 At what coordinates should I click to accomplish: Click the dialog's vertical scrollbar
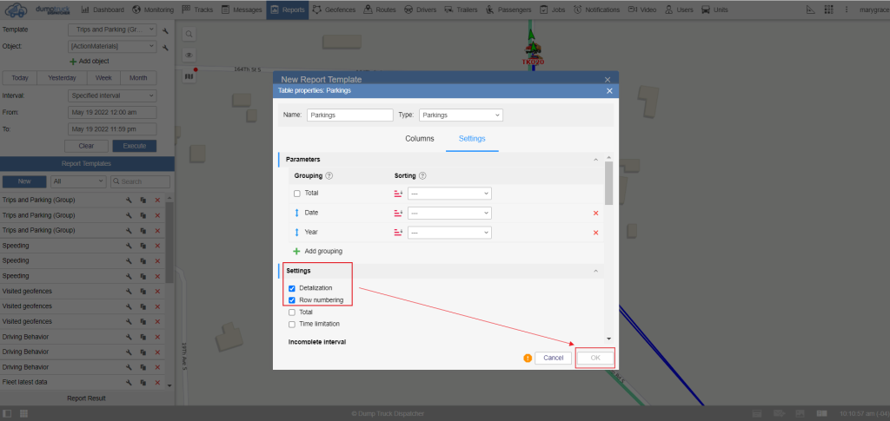tap(608, 182)
